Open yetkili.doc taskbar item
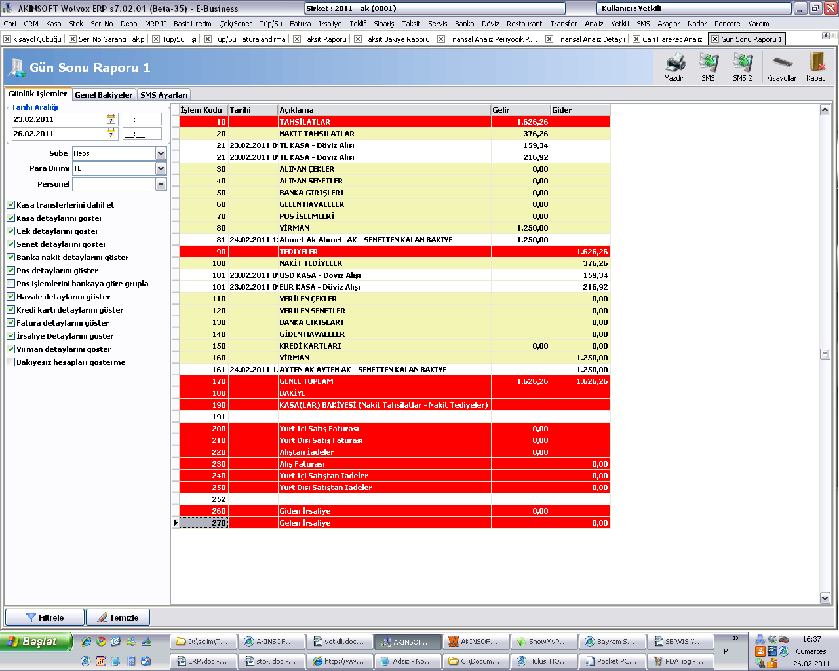839x671 pixels. tap(340, 642)
